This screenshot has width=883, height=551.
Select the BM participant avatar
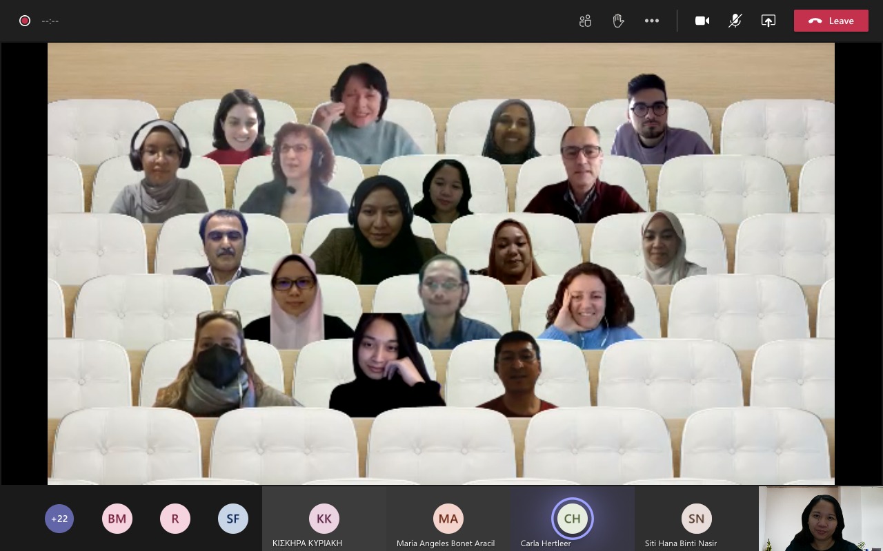click(117, 519)
